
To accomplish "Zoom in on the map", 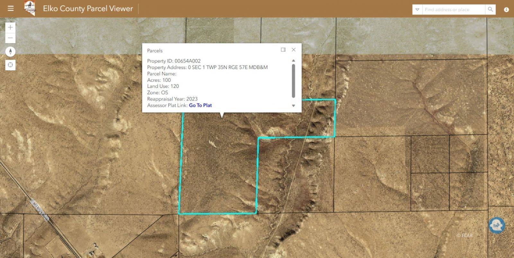I will pos(10,28).
